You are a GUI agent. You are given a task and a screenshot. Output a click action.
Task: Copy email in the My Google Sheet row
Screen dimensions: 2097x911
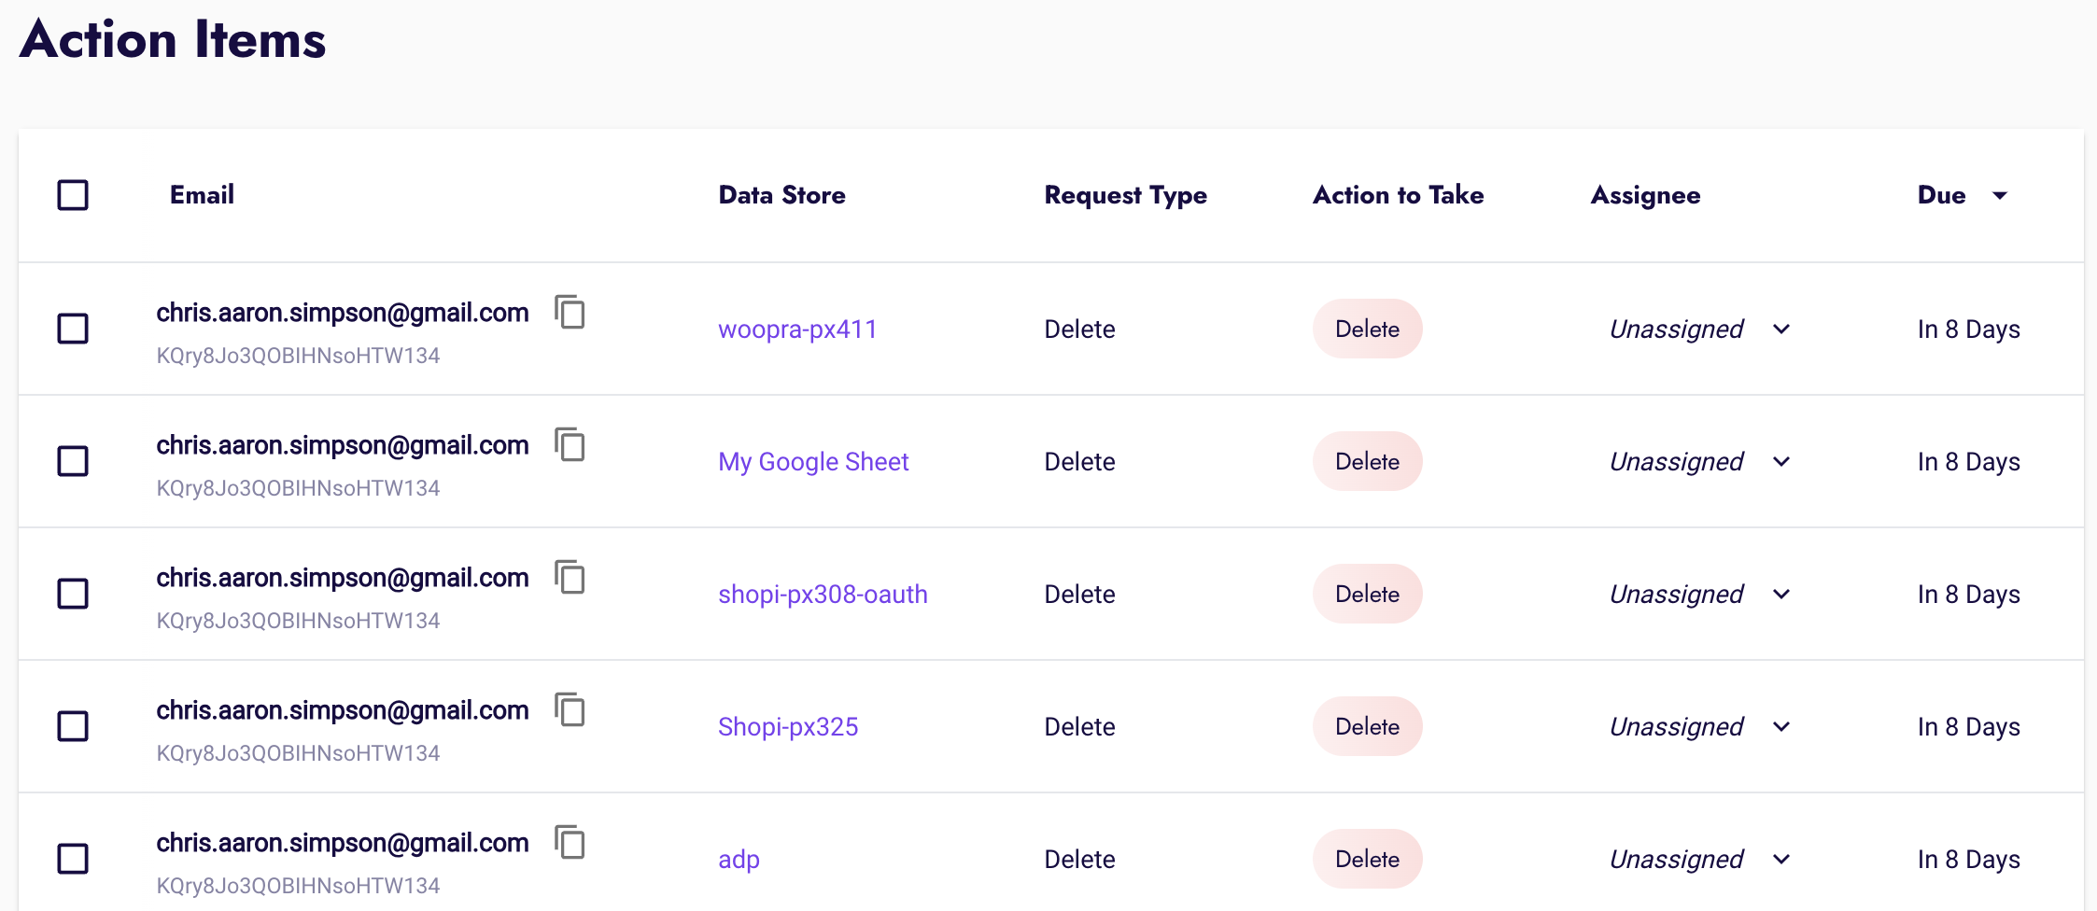click(x=570, y=444)
